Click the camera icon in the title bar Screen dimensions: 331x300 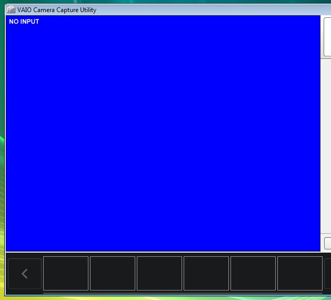[x=11, y=10]
